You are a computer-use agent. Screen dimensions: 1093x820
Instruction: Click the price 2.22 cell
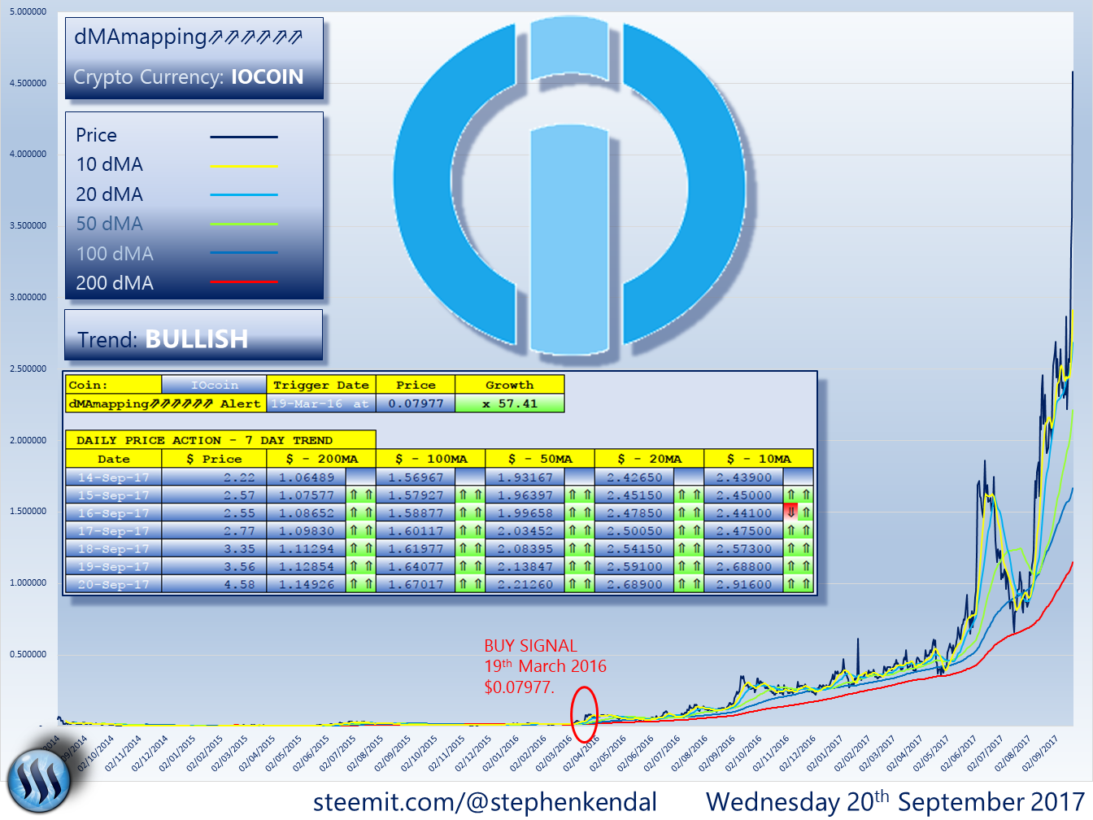pos(215,477)
